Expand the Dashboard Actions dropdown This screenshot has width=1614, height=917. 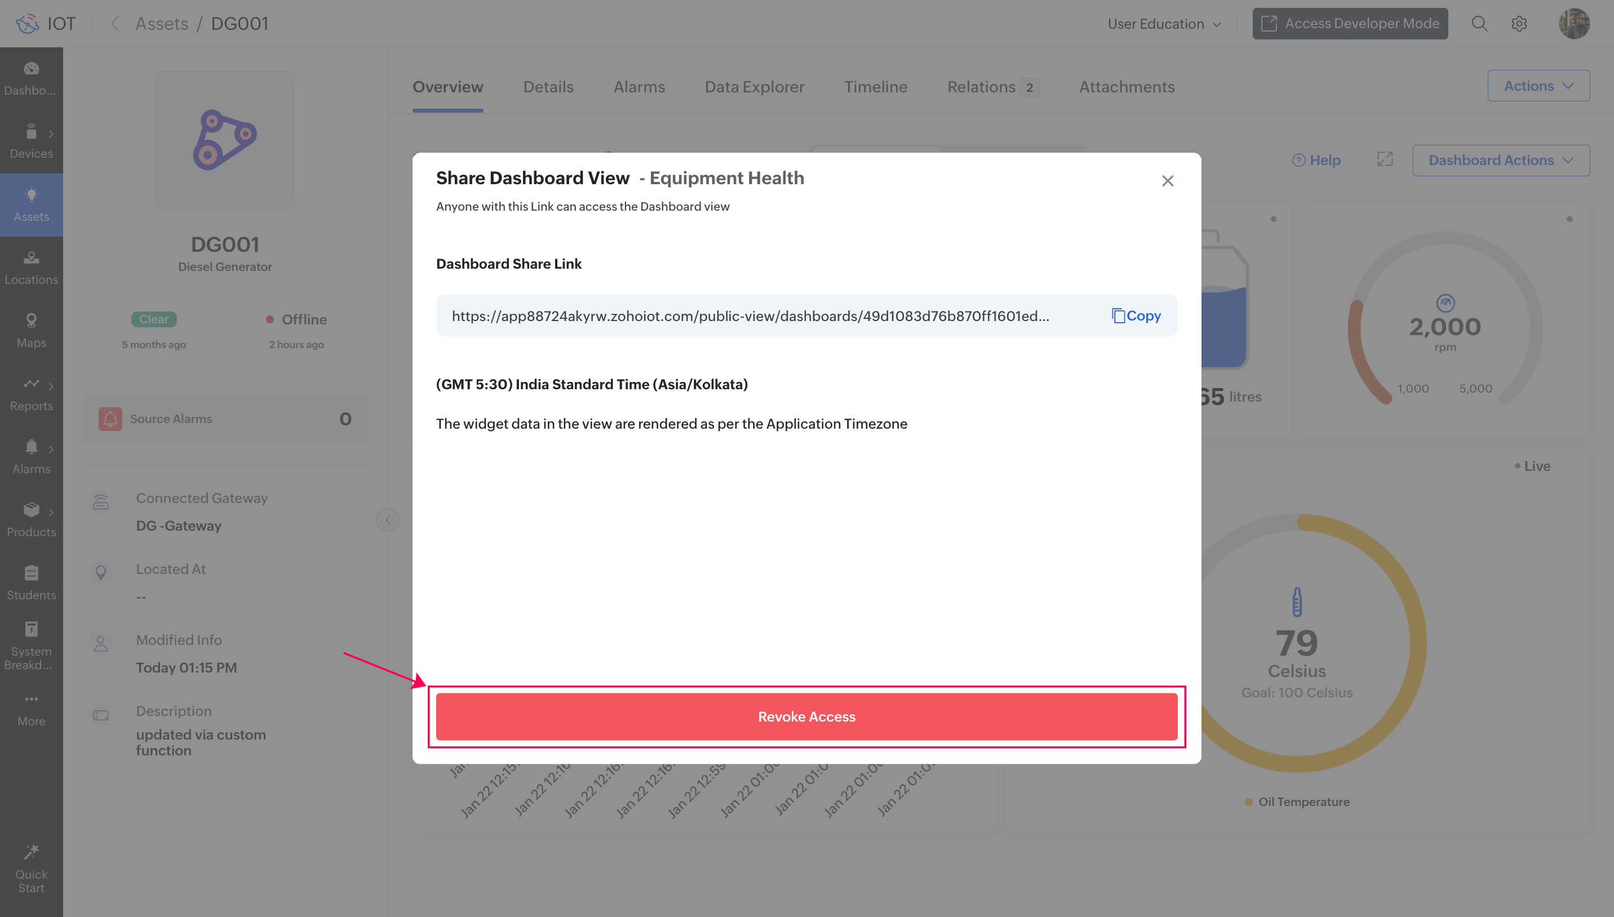tap(1500, 160)
